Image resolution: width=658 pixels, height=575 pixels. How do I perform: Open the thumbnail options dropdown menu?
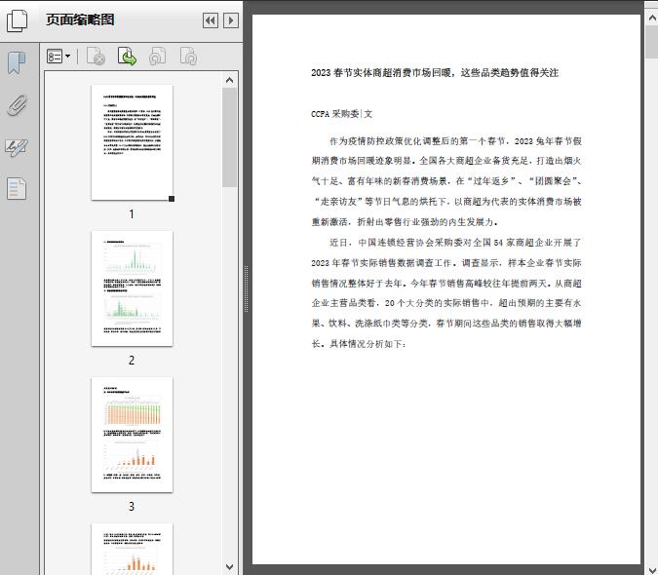tap(59, 57)
